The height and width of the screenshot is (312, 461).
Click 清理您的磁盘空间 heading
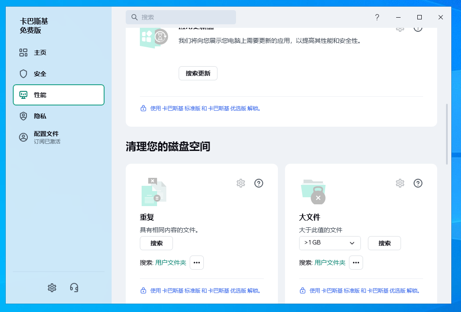(168, 147)
